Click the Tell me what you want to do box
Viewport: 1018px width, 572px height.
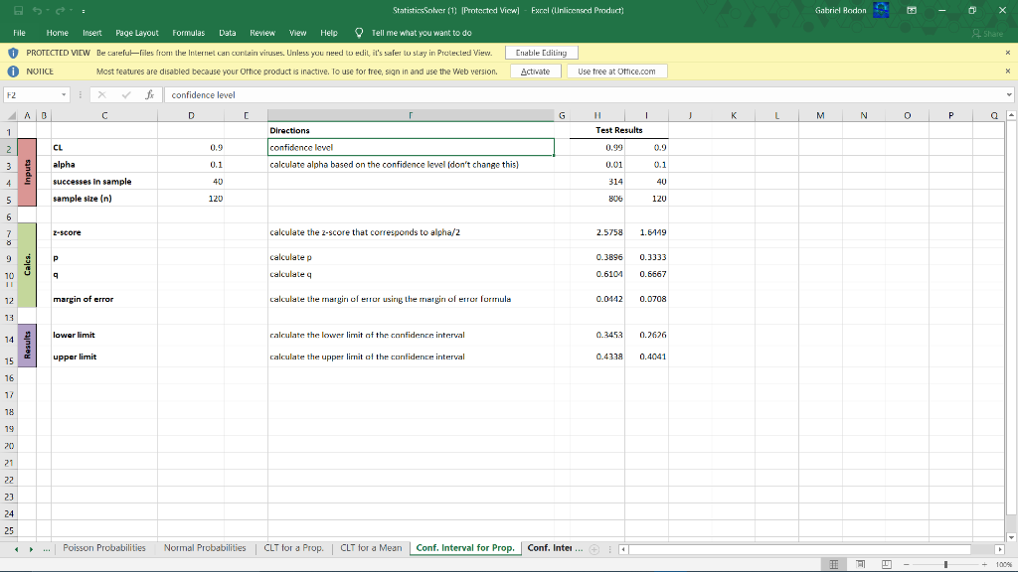point(422,33)
